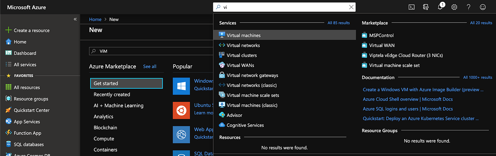This screenshot has height=156, width=496.
Task: Open the Cloud Shell icon in top bar
Action: (x=411, y=7)
